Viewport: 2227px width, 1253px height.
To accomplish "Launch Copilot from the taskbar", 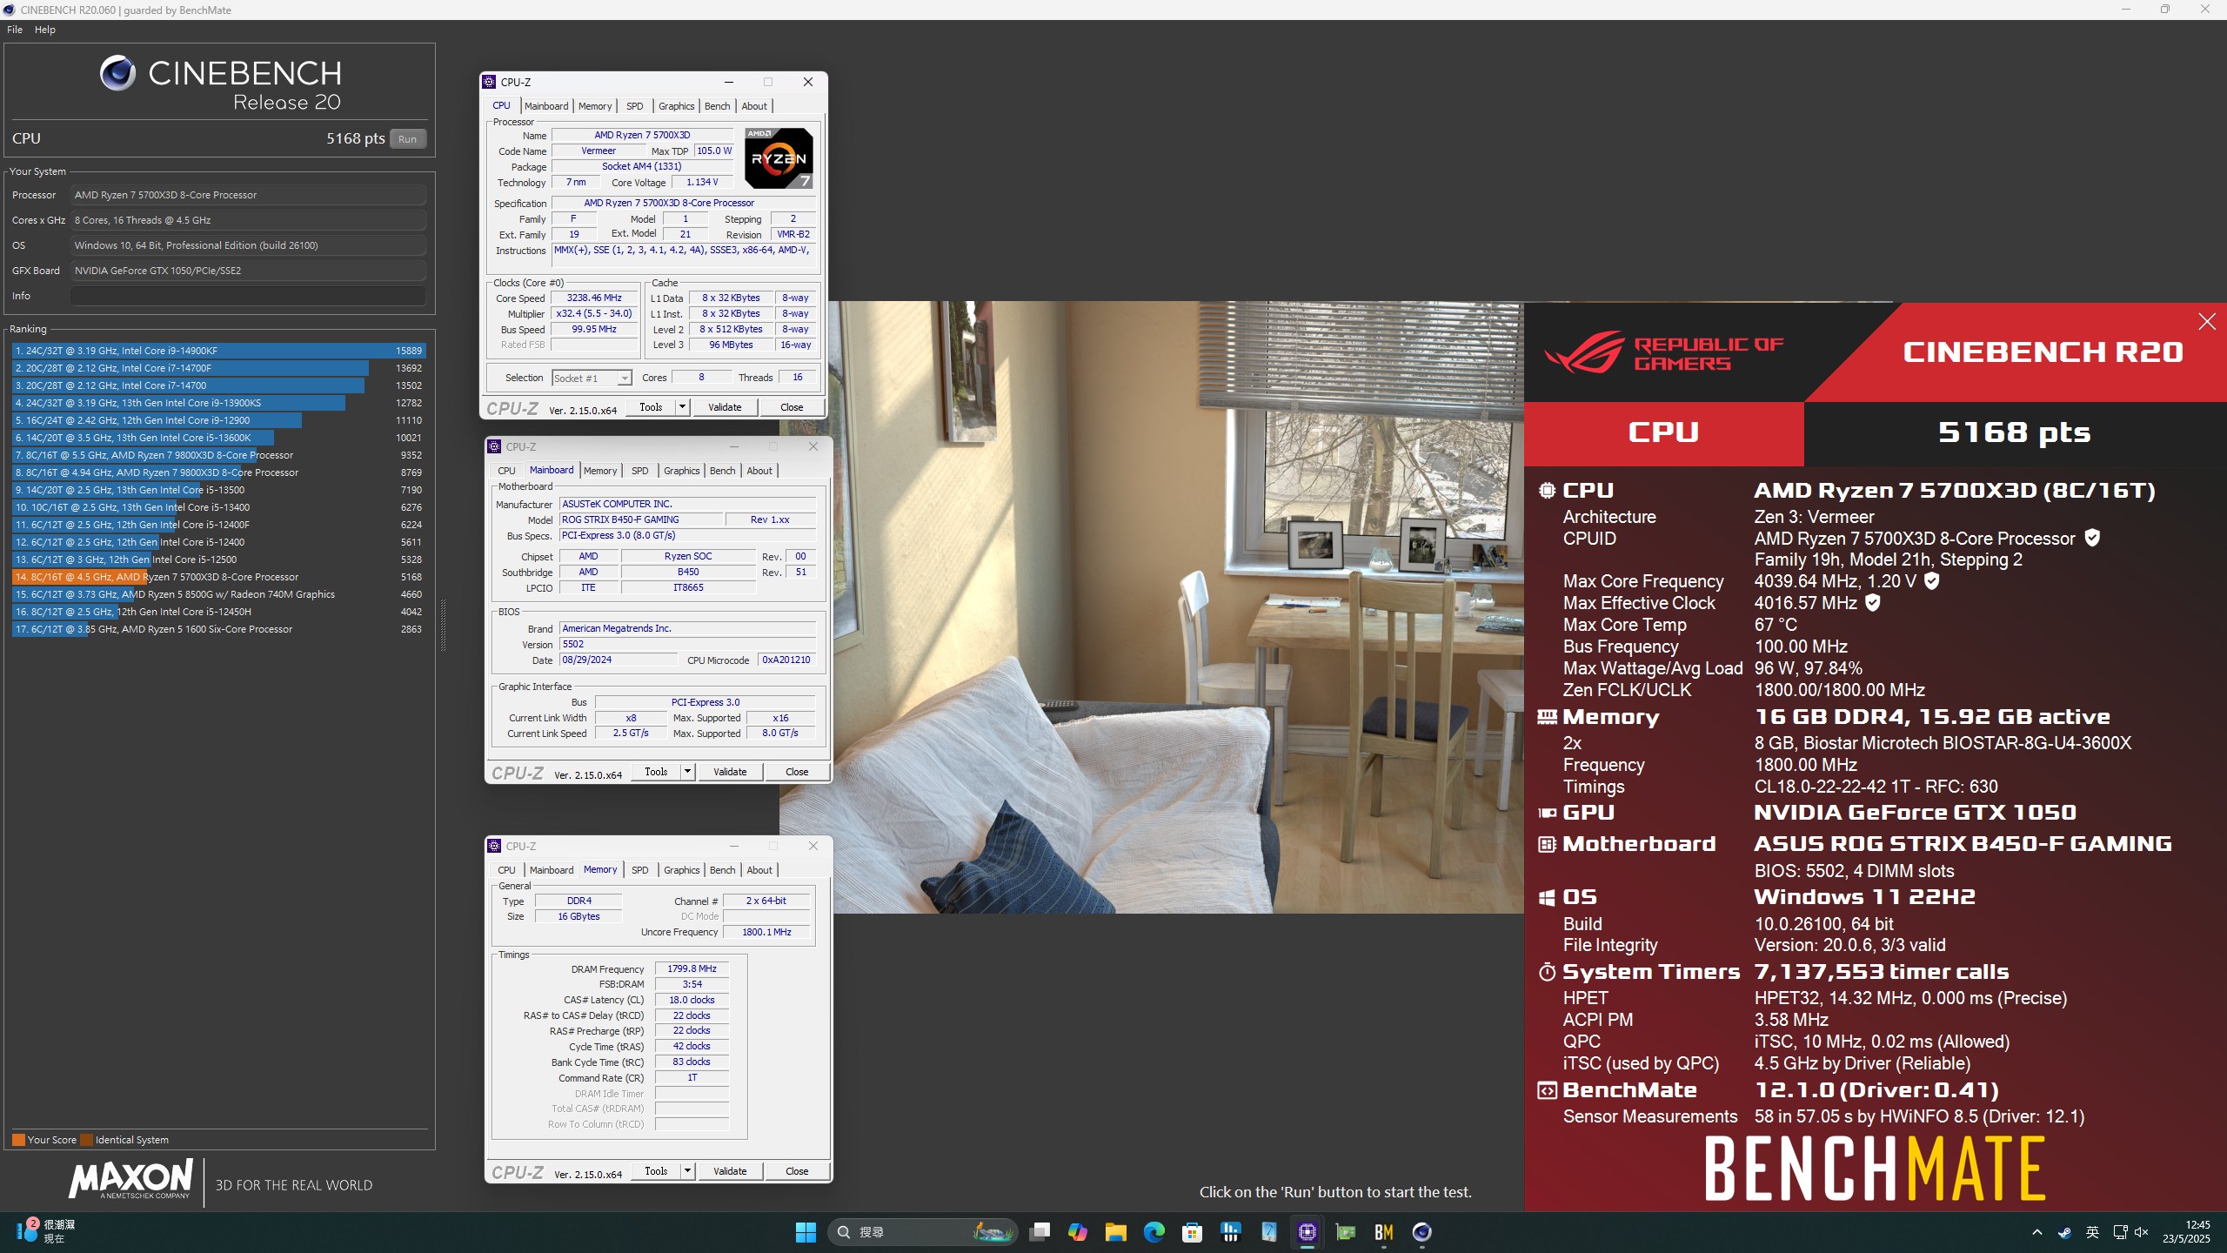I will (1077, 1232).
